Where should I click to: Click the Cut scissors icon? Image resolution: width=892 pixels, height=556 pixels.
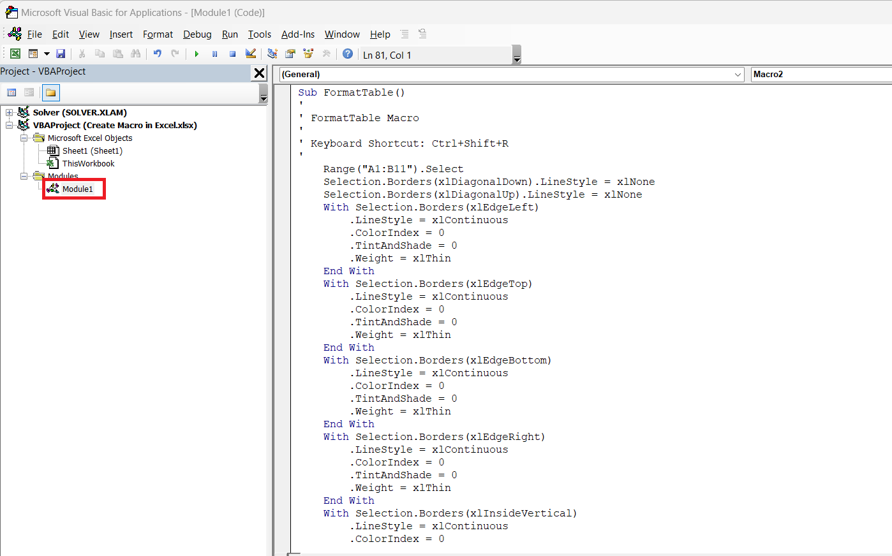pyautogui.click(x=82, y=54)
